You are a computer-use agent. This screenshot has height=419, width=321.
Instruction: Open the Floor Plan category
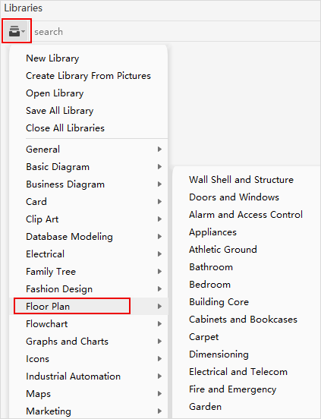point(89,306)
